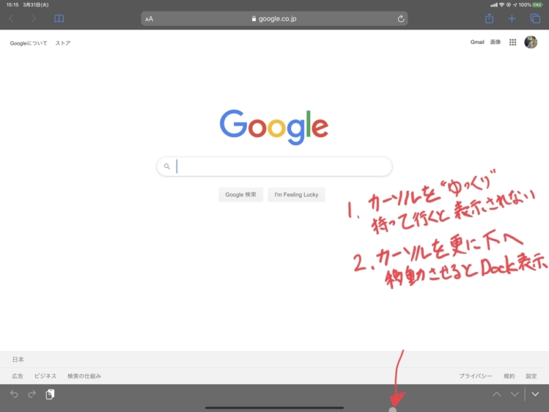Undo using the keyboard bar undo arrow
The height and width of the screenshot is (412, 549).
[14, 394]
